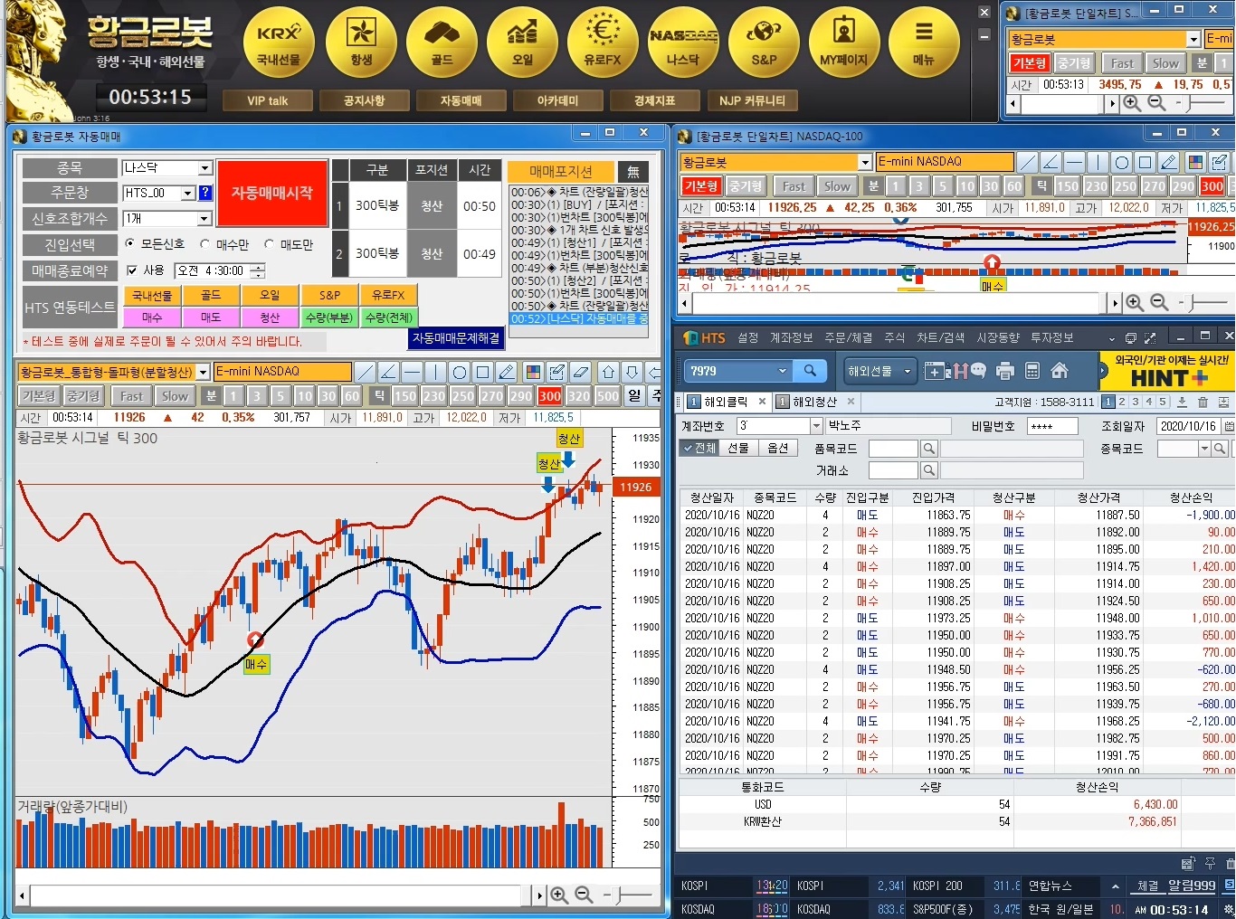Select the 선물 filter in HTS

[x=738, y=448]
